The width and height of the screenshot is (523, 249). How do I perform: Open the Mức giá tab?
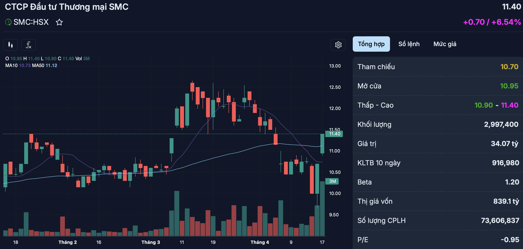pyautogui.click(x=445, y=44)
